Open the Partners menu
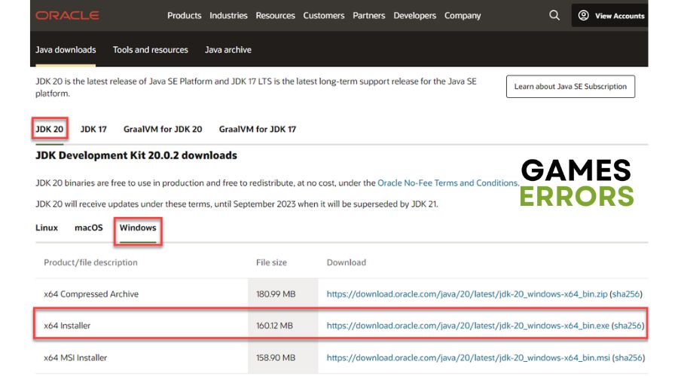This screenshot has width=678, height=377. pyautogui.click(x=369, y=16)
